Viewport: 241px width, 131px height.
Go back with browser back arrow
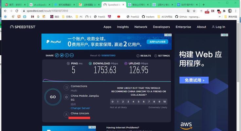[5, 11]
